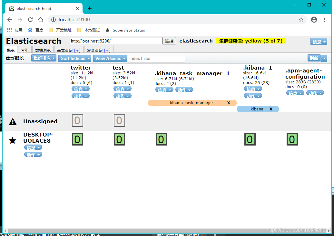This screenshot has width=334, height=236.
Task: Open 动作 dropdown for .apm-agent-configuration
Action: (x=315, y=93)
